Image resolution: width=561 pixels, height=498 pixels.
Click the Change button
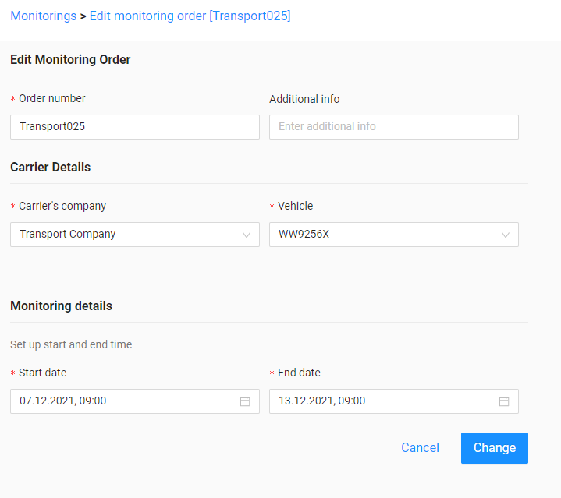point(495,448)
